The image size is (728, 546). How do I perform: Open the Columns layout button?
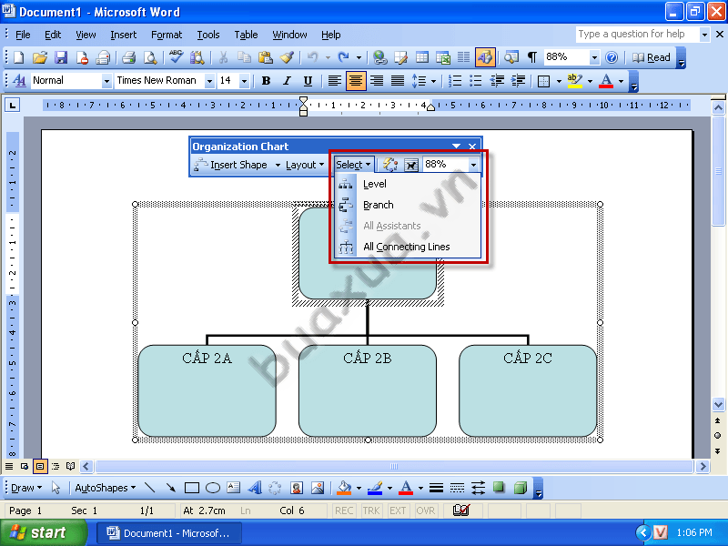pyautogui.click(x=464, y=57)
